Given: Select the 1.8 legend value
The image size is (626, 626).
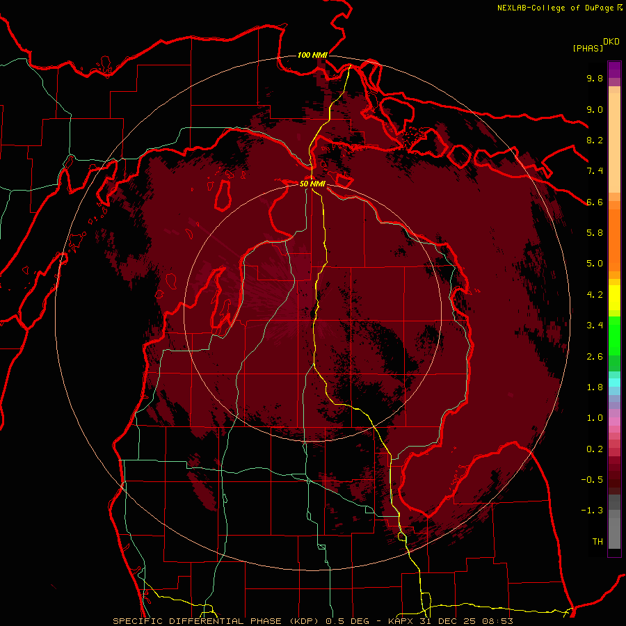Looking at the screenshot, I should pos(595,387).
